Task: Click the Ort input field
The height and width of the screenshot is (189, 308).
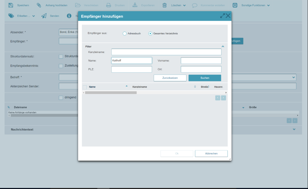Action: click(201, 69)
